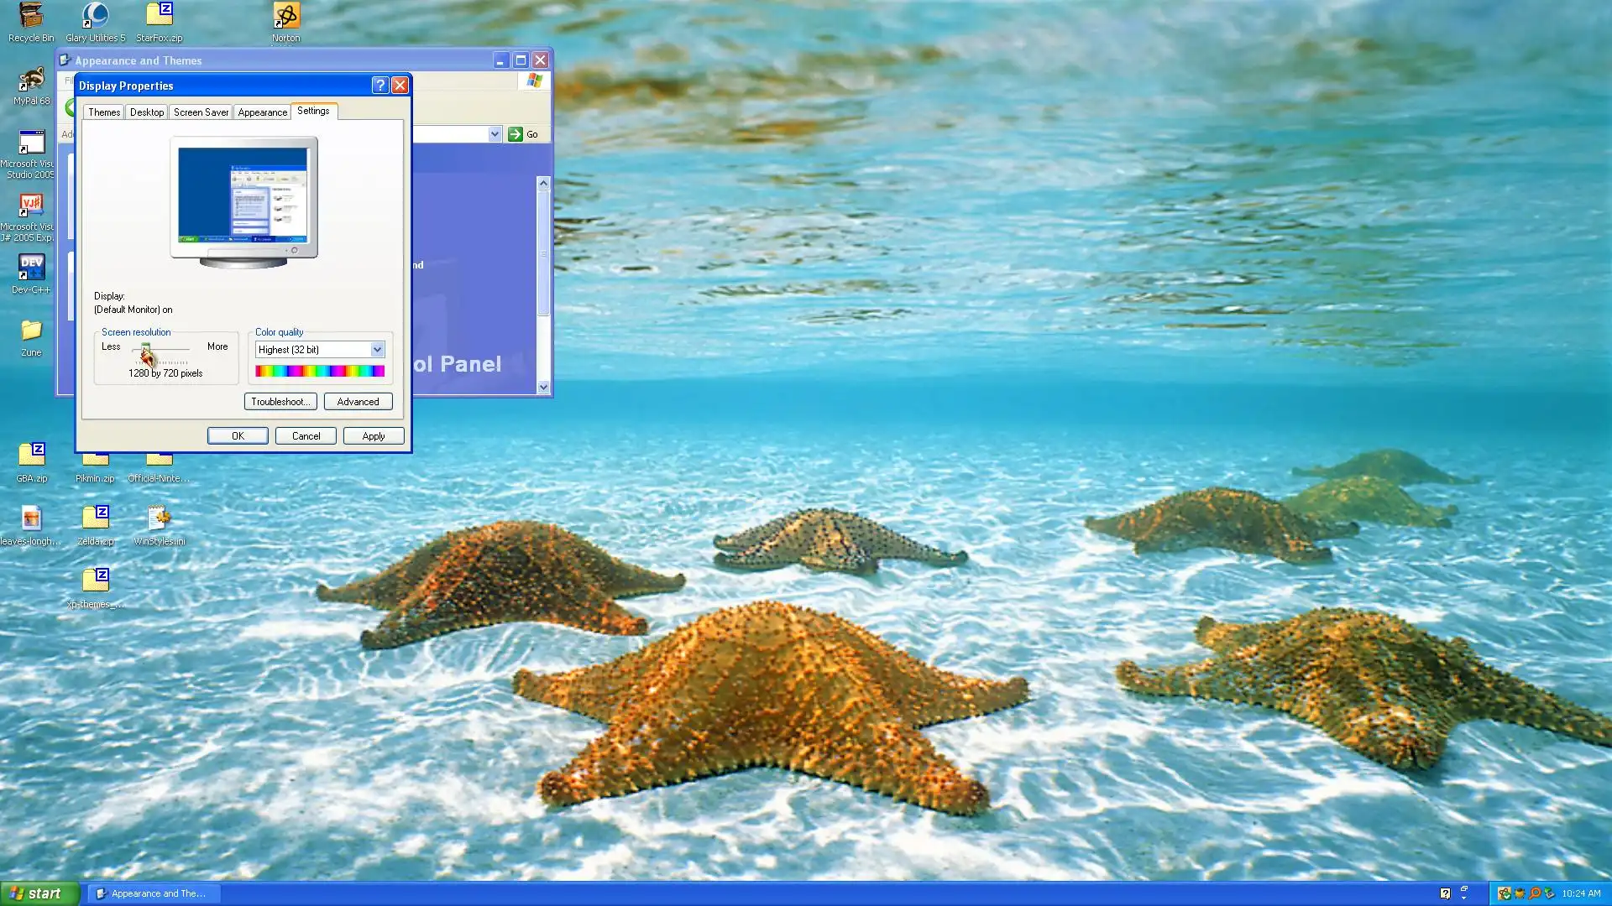
Task: Click the scroll down arrow in Control Panel
Action: click(543, 388)
